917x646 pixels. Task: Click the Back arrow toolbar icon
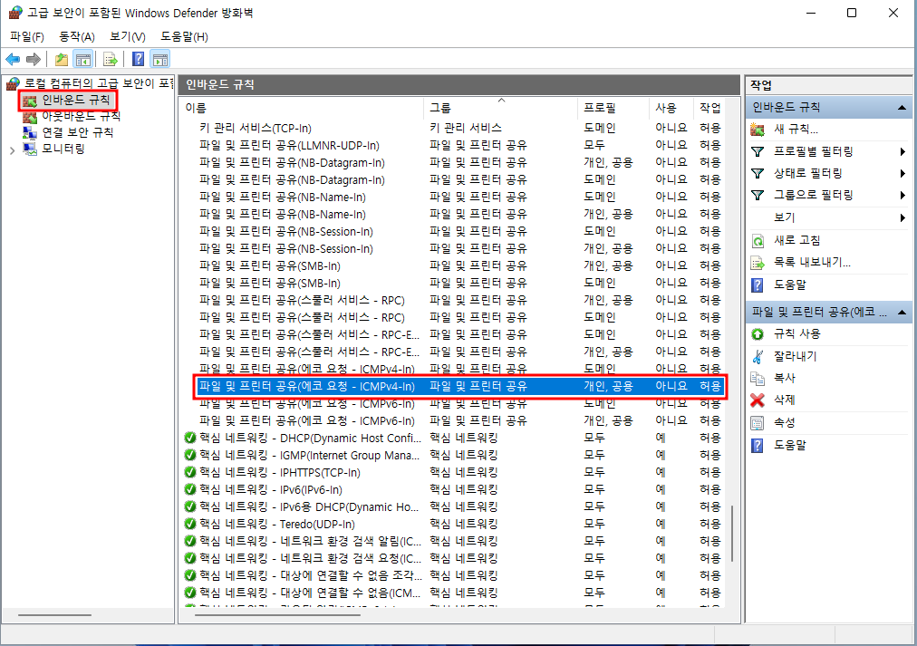point(13,59)
